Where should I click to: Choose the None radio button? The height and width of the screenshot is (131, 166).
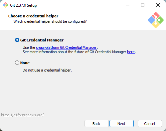click(x=17, y=63)
